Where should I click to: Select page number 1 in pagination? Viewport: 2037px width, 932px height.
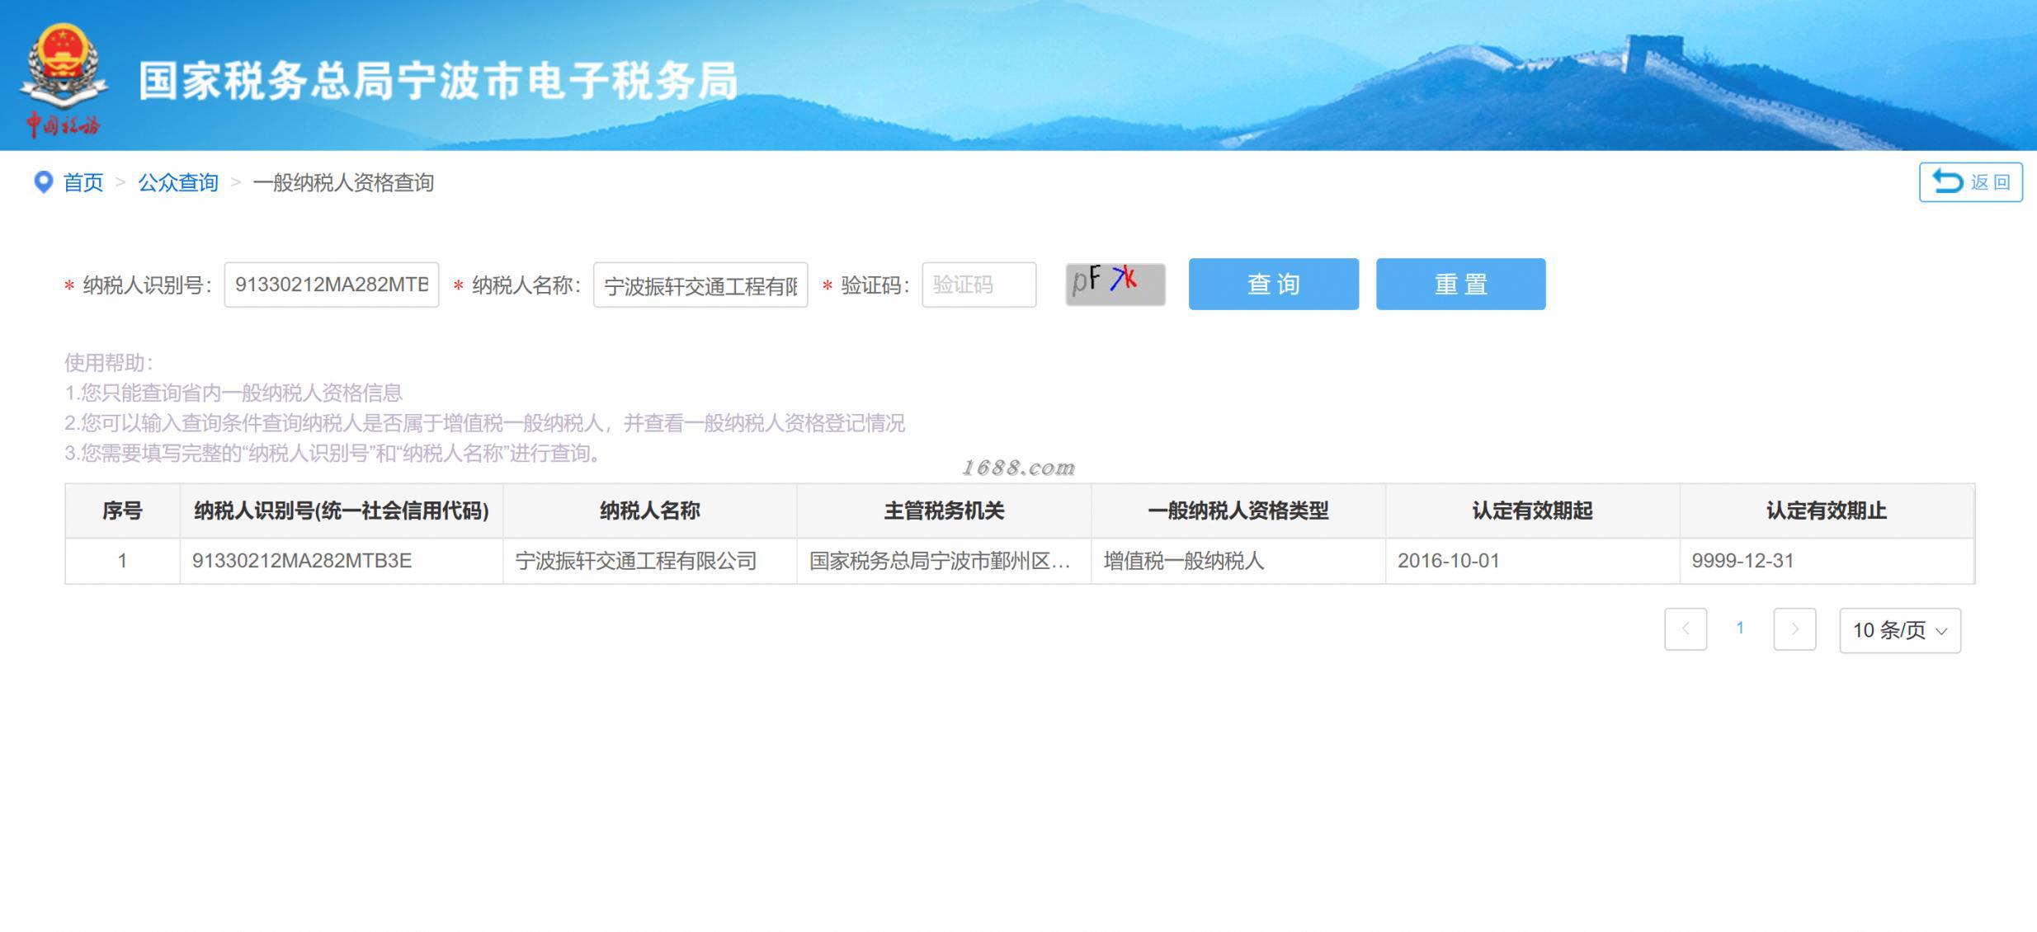coord(1740,628)
